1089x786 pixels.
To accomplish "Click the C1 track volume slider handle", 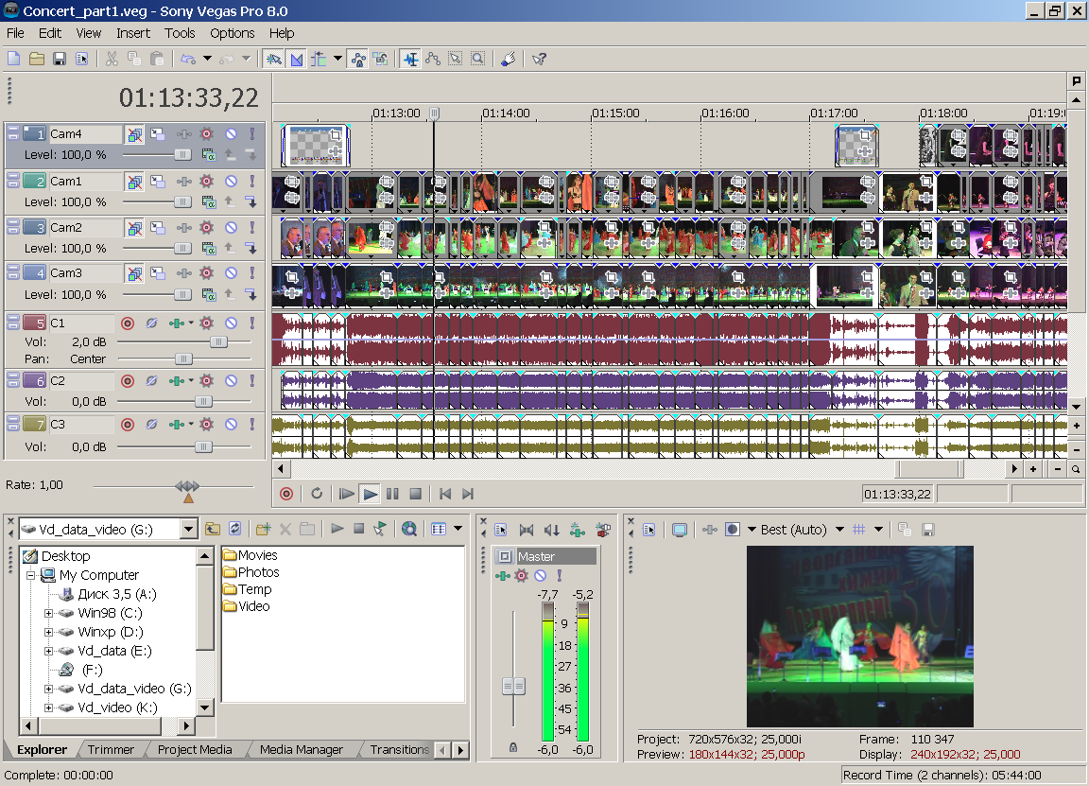I will click(x=218, y=341).
